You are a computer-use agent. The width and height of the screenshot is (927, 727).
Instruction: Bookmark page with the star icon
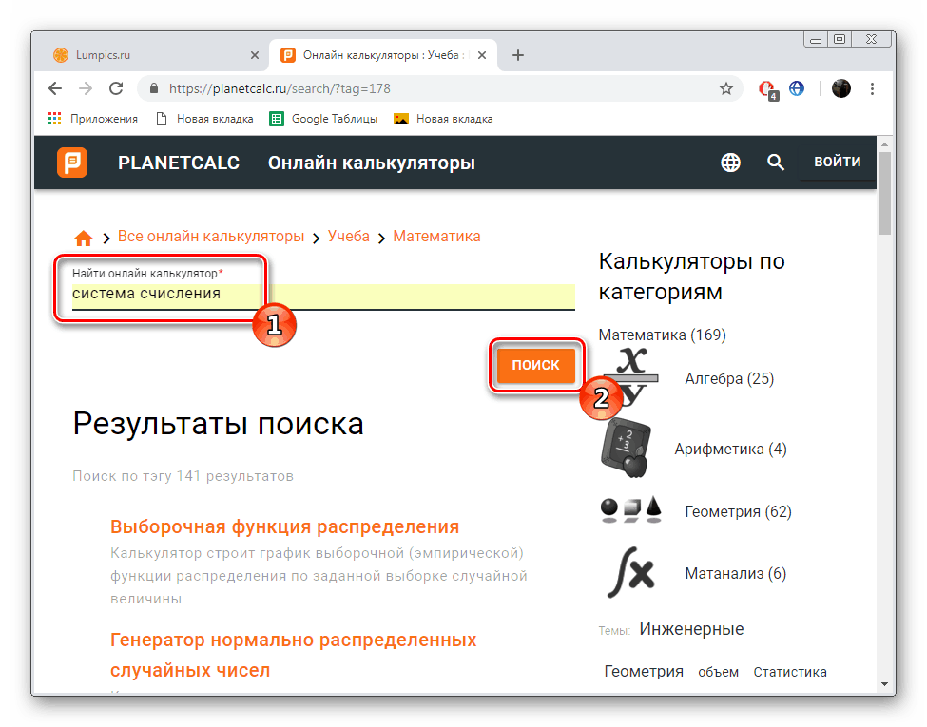pyautogui.click(x=726, y=88)
